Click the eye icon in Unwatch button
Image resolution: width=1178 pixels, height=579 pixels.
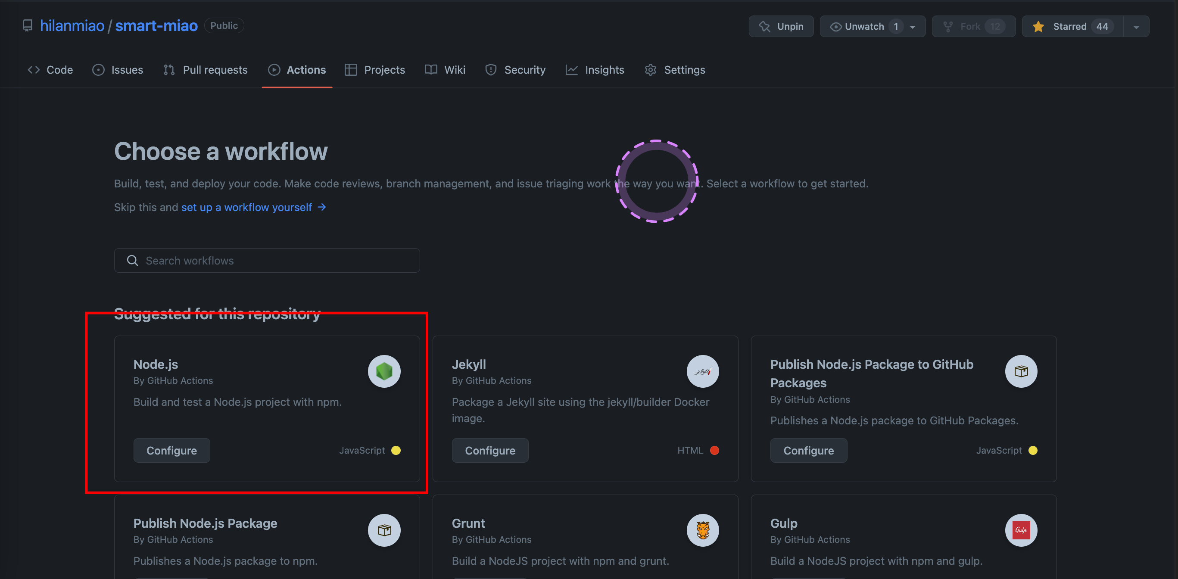pos(835,27)
